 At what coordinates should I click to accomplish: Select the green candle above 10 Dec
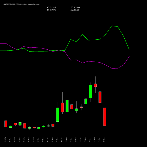[x=67, y=106]
